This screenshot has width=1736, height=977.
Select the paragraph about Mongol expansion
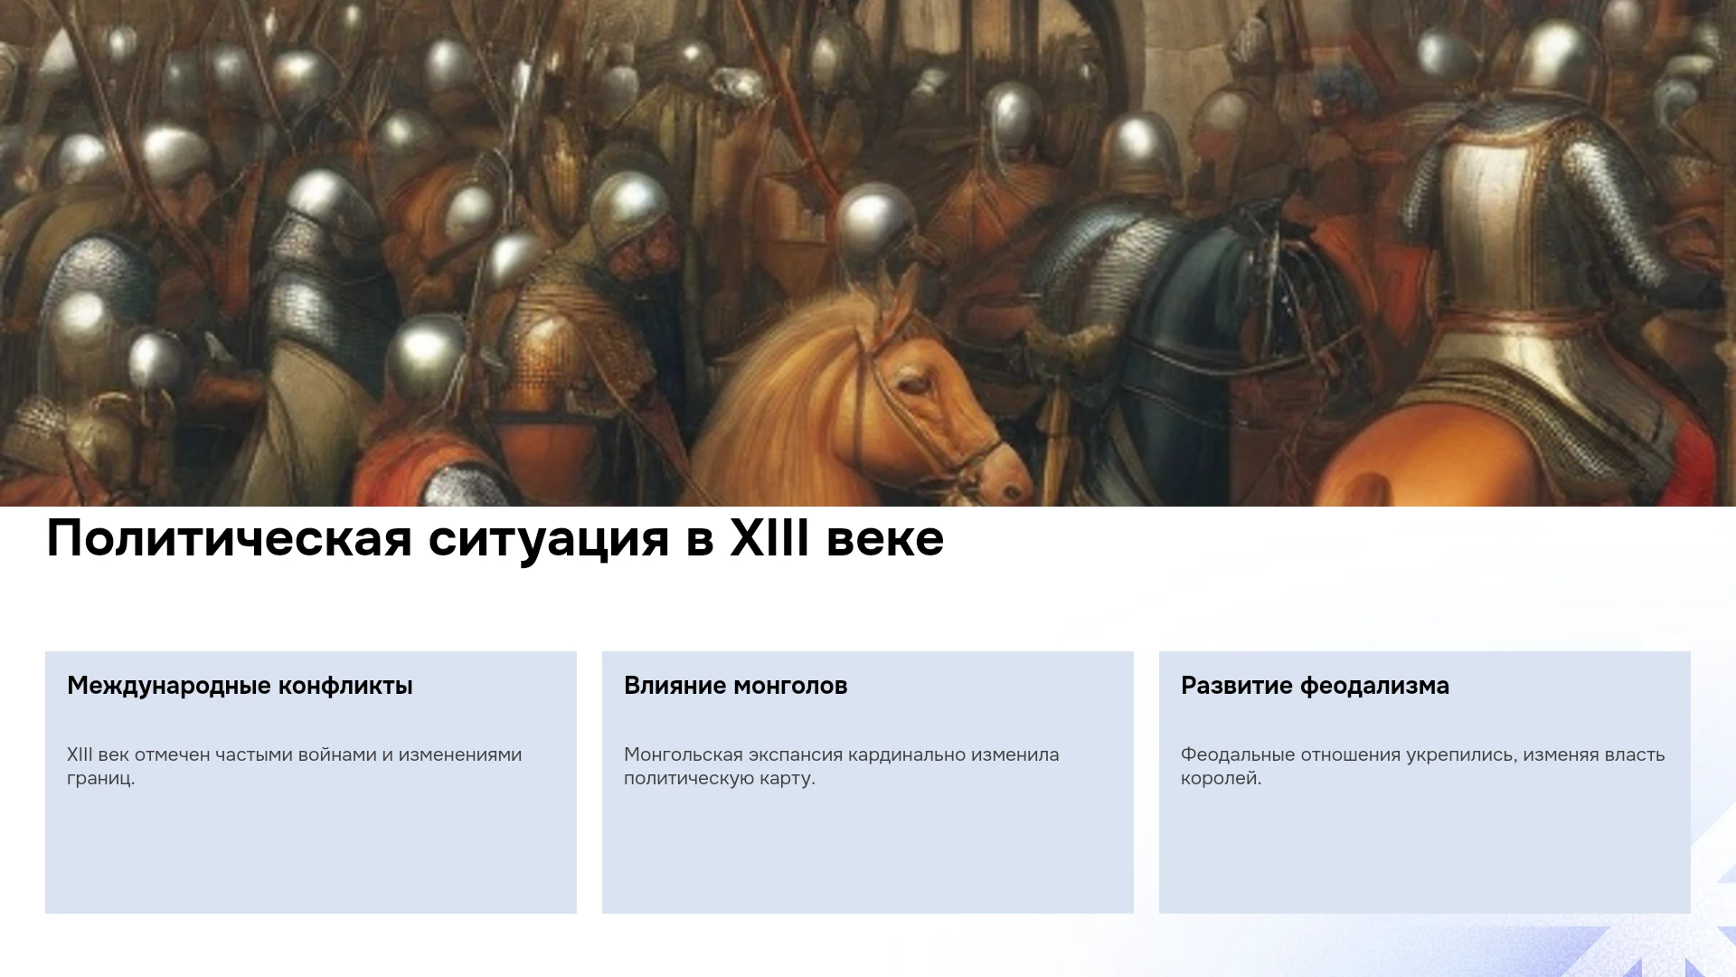[841, 766]
